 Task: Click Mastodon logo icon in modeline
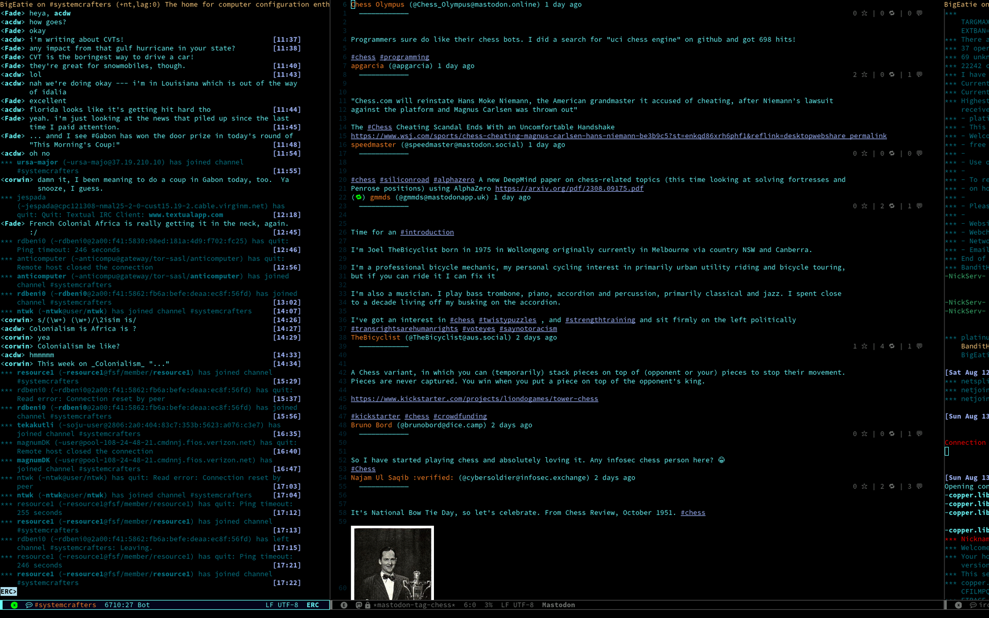point(358,605)
